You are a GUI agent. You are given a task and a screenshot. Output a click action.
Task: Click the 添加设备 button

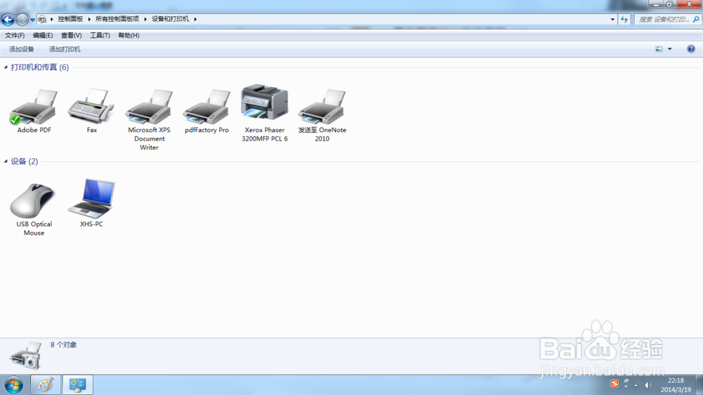pos(22,49)
